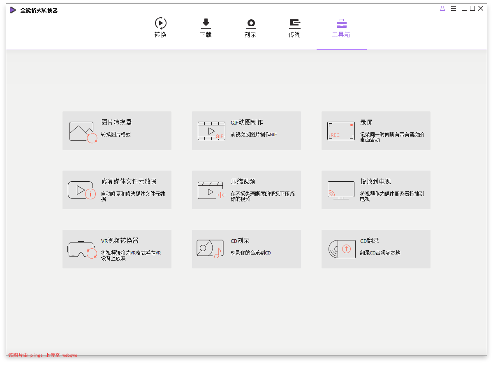493x365 pixels.
Task: Click the GIF maker filmstrip icon
Action: (x=212, y=131)
